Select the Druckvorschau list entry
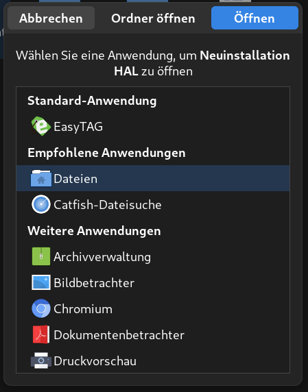 tap(153, 360)
